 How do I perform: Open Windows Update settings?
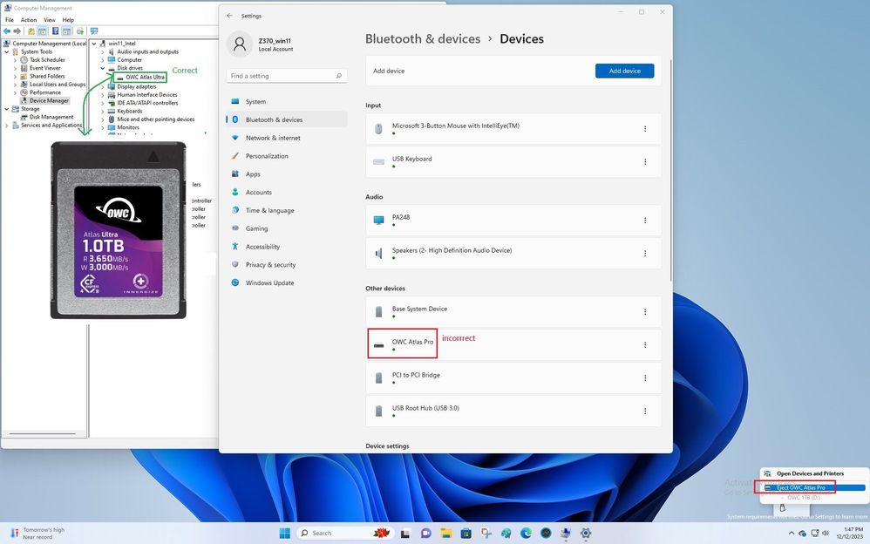[x=286, y=282]
